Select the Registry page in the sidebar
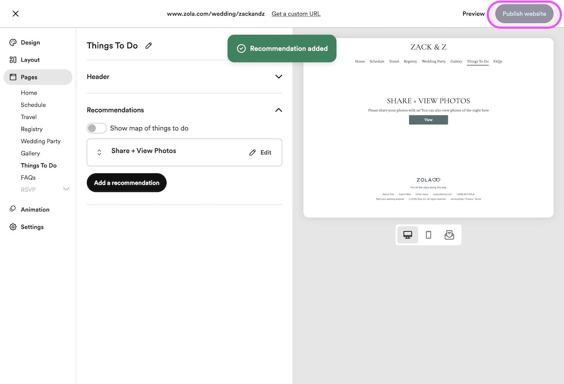564x384 pixels. point(32,129)
